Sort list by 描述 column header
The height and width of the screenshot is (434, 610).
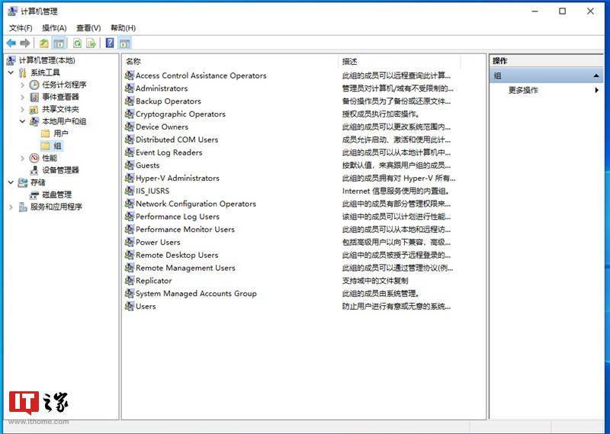400,61
